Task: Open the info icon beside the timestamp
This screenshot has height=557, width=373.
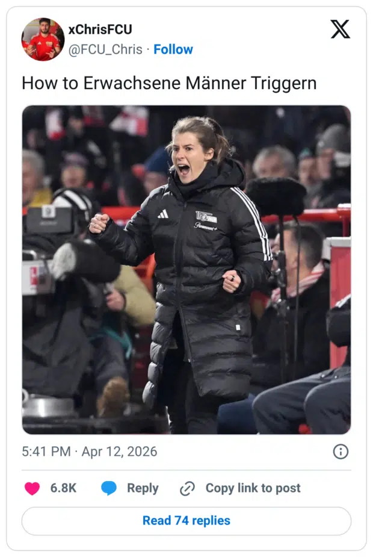Action: click(x=341, y=452)
